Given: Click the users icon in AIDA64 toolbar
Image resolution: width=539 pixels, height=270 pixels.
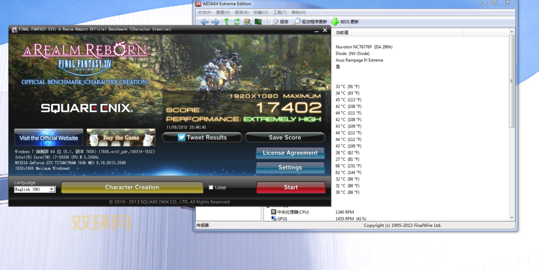Looking at the screenshot, I should coord(247,22).
